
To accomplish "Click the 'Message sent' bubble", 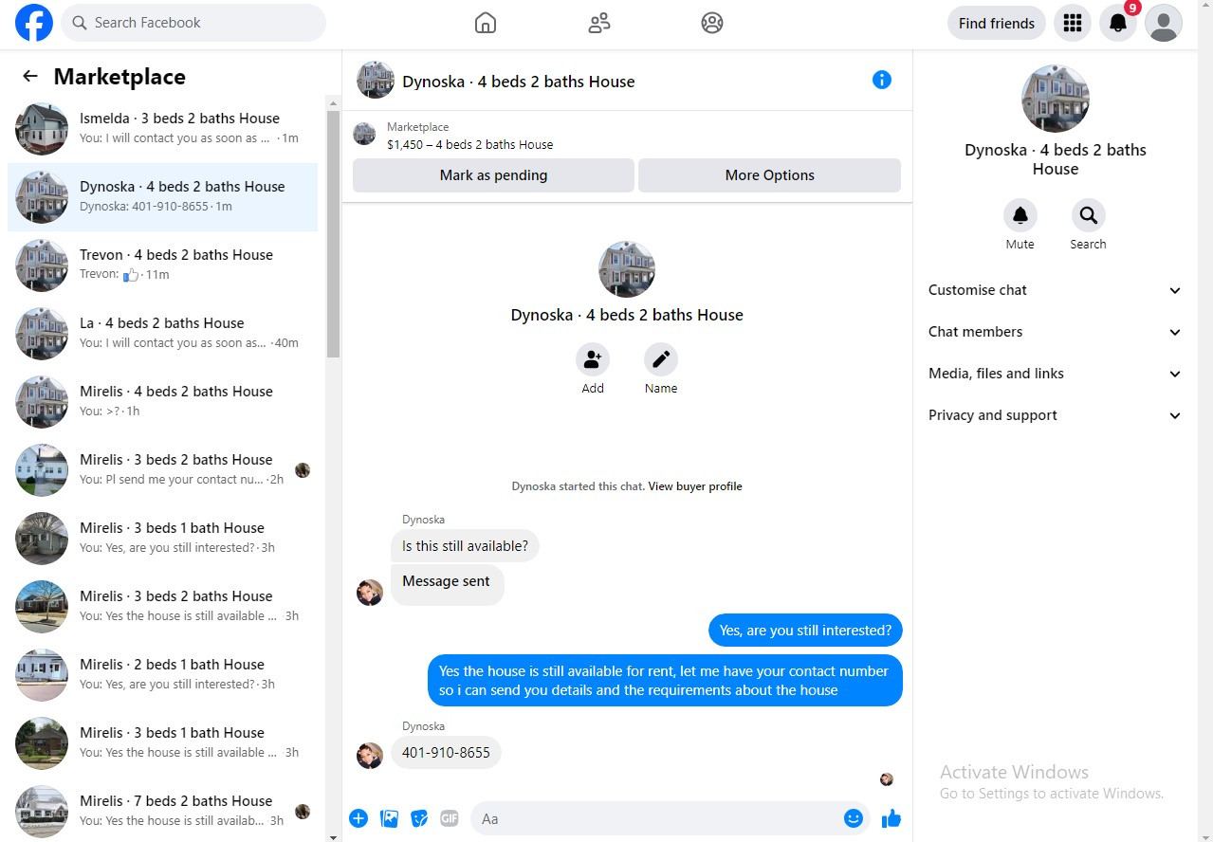I will [447, 585].
